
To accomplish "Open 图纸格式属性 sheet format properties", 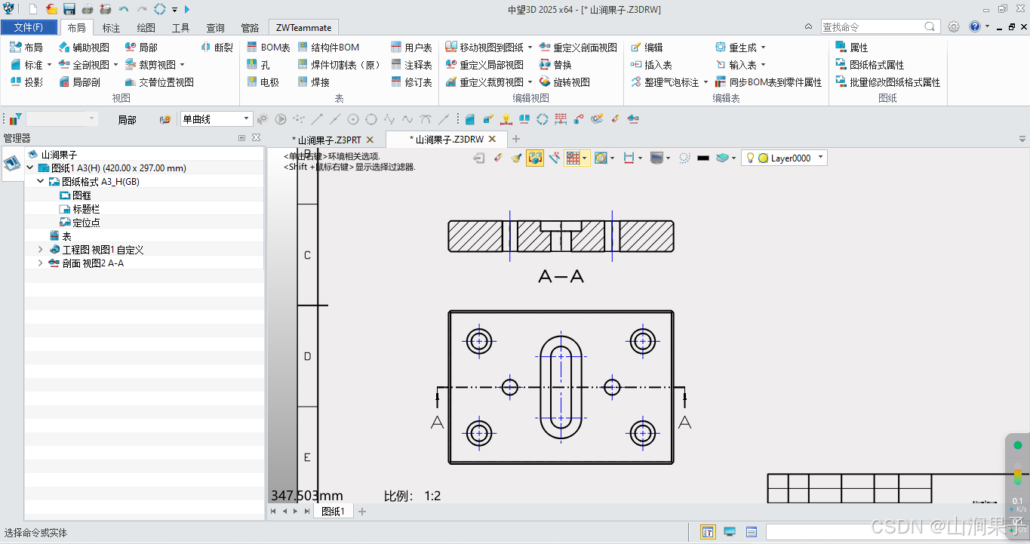I will tap(870, 65).
